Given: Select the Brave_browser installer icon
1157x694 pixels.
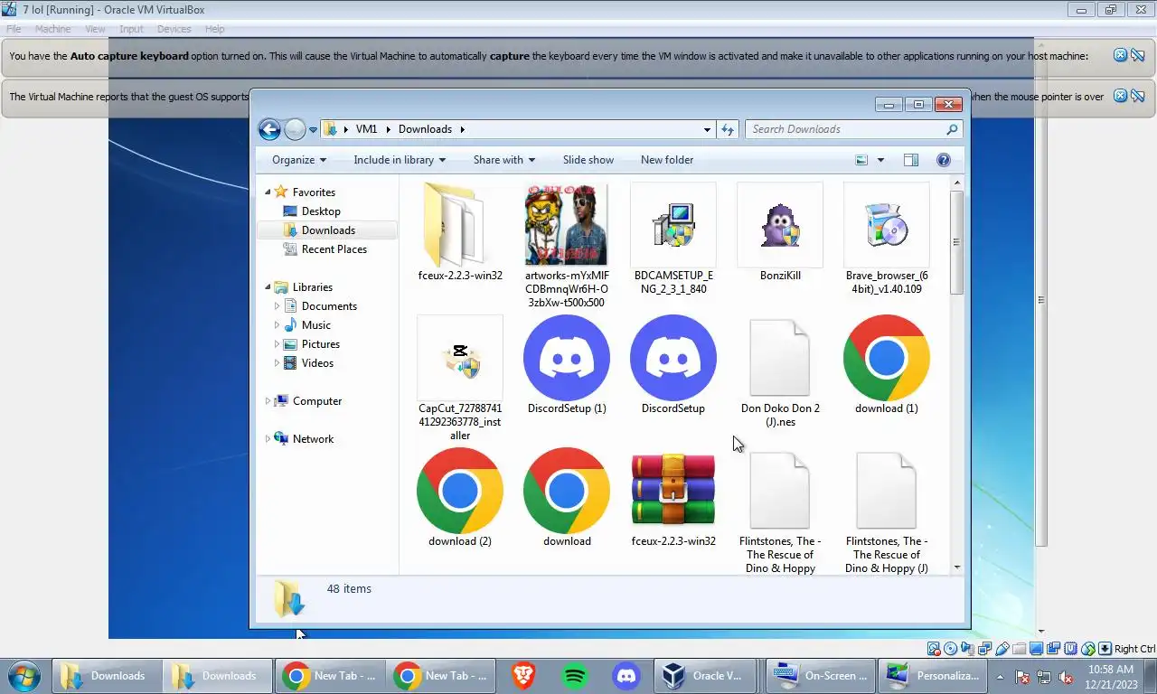Looking at the screenshot, I should pyautogui.click(x=886, y=225).
